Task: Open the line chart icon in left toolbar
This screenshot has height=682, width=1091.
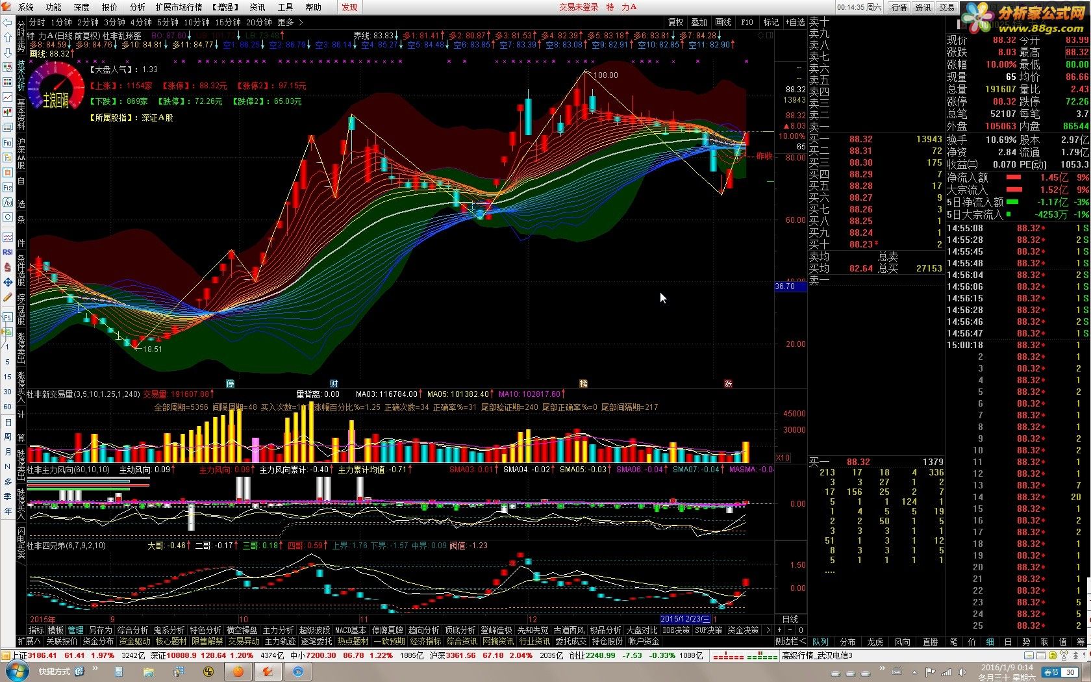Action: point(7,97)
